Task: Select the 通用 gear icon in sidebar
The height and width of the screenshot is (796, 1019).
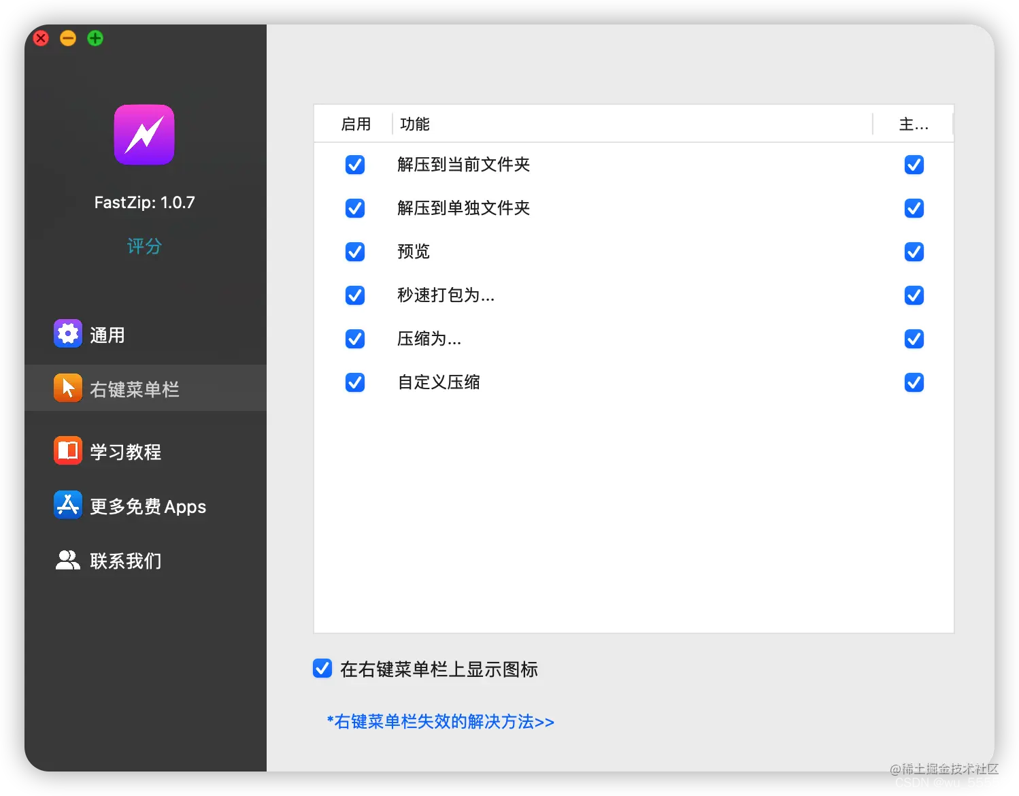Action: click(67, 333)
